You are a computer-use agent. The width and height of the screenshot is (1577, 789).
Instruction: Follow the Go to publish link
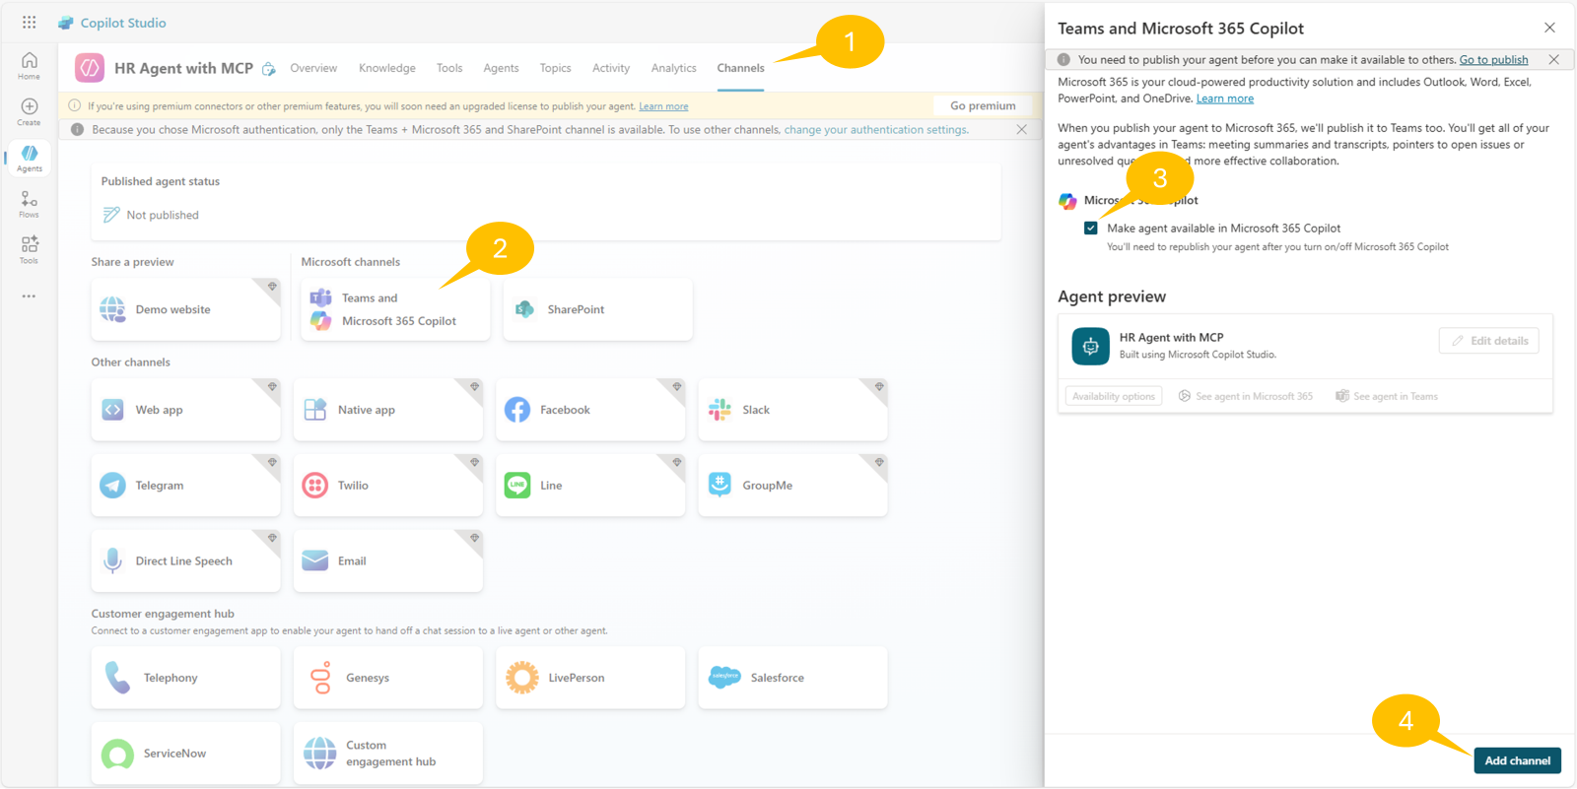click(1493, 60)
